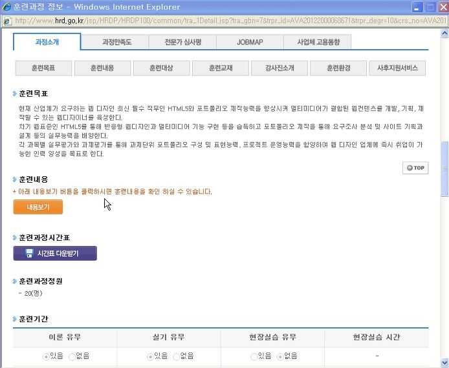This screenshot has height=368, width=449.
Task: Click the bullet arrow beside 훈련과정시간표
Action: [15, 238]
